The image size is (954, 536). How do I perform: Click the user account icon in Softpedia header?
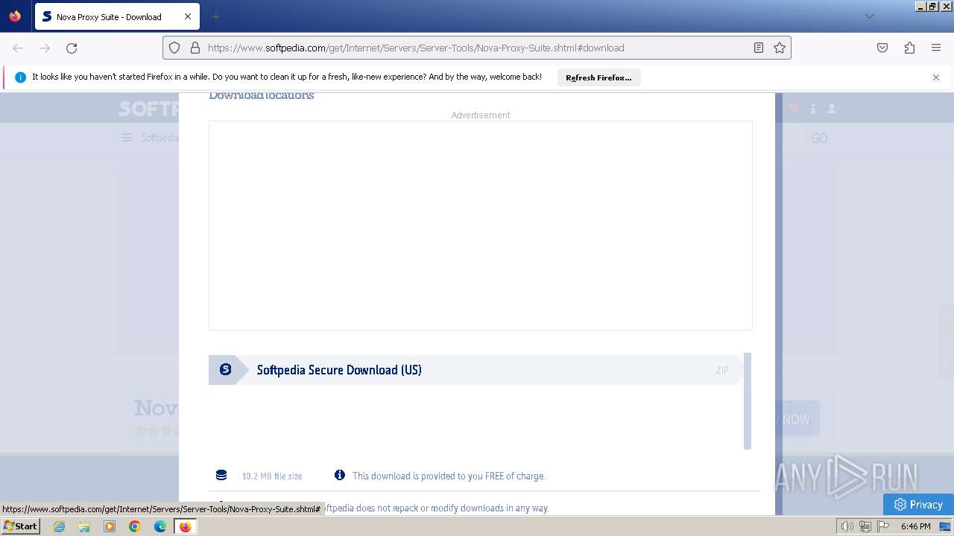point(832,109)
